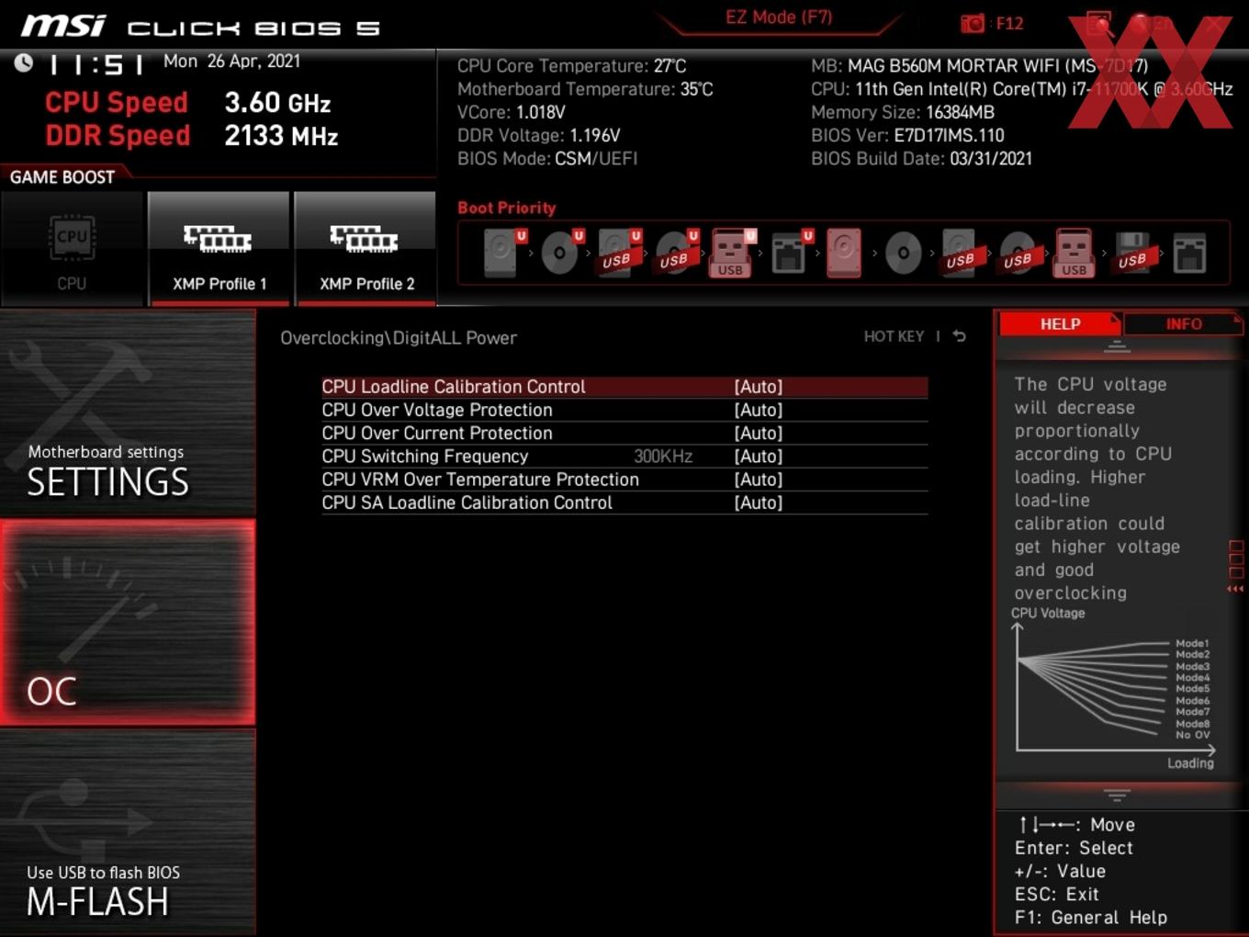Click the GAME BOOST label
The height and width of the screenshot is (937, 1249).
click(62, 176)
